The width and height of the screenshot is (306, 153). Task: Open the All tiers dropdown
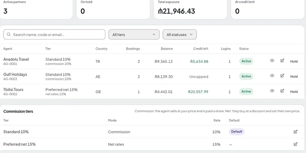point(134,34)
